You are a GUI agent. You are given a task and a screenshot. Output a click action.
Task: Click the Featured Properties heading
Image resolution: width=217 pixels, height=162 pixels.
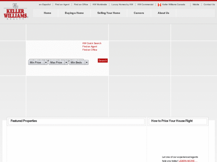(24, 121)
